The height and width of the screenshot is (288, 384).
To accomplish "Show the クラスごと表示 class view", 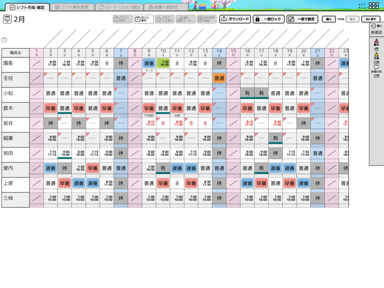I will point(165,19).
